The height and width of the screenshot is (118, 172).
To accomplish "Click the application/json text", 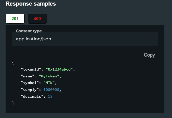I will pyautogui.click(x=33, y=39).
